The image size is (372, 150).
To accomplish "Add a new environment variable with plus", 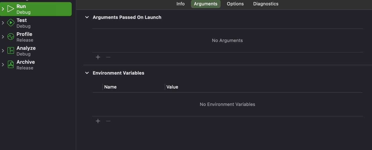I will pyautogui.click(x=98, y=121).
